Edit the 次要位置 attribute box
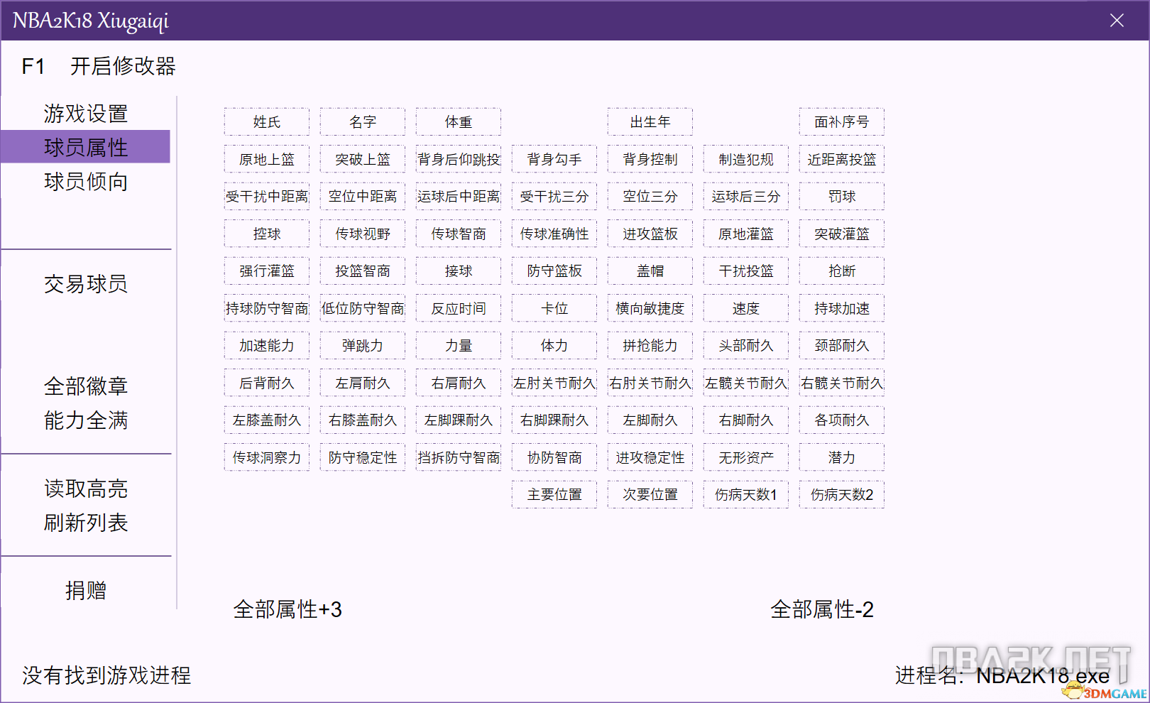This screenshot has height=703, width=1150. coord(650,495)
